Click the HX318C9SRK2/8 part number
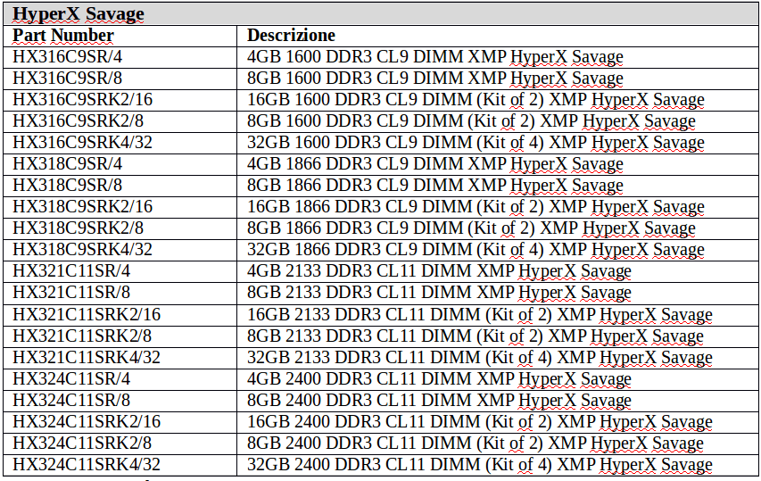The image size is (761, 481). point(79,228)
